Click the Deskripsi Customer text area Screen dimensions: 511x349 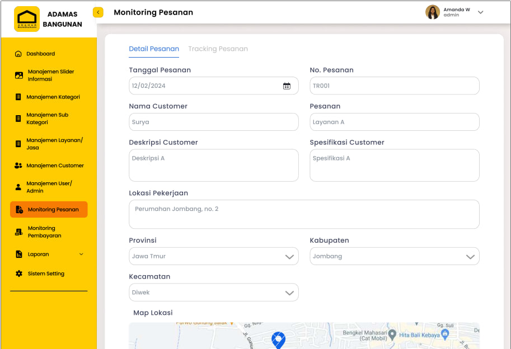pos(214,166)
